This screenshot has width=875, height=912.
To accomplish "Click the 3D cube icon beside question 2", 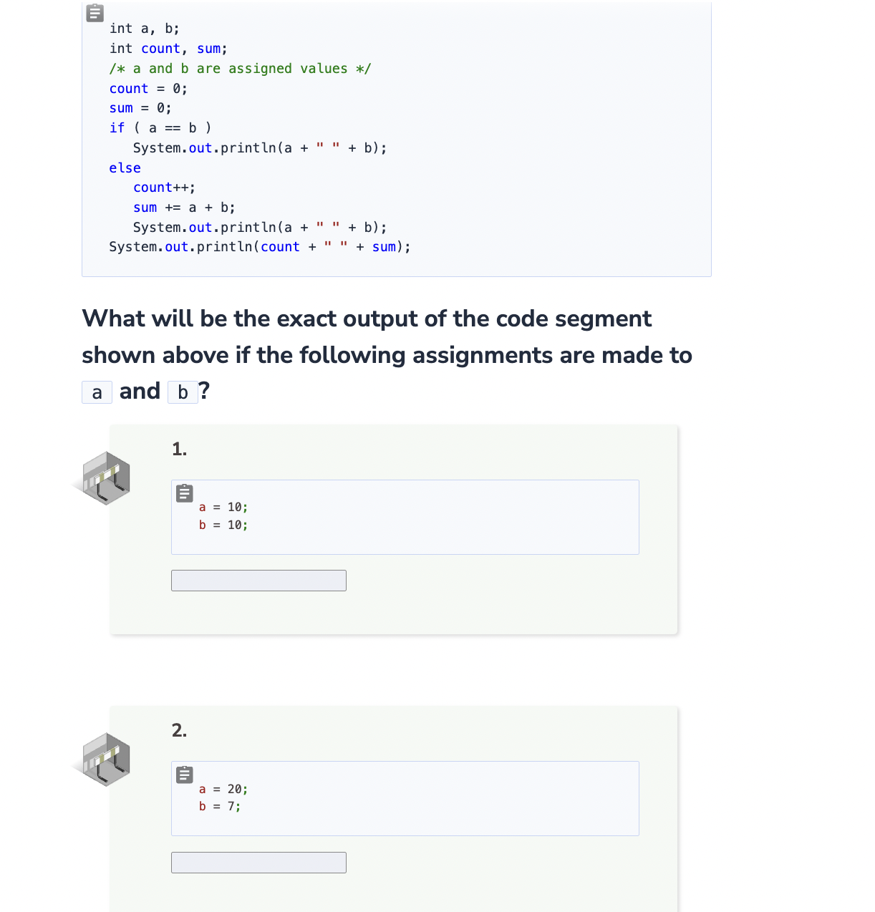I will pos(105,760).
